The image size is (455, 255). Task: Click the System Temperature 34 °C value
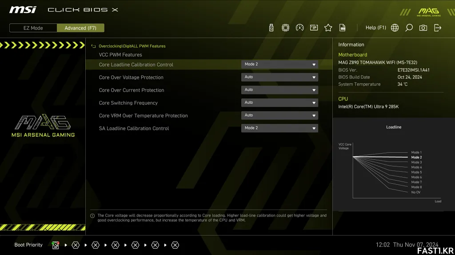point(402,84)
